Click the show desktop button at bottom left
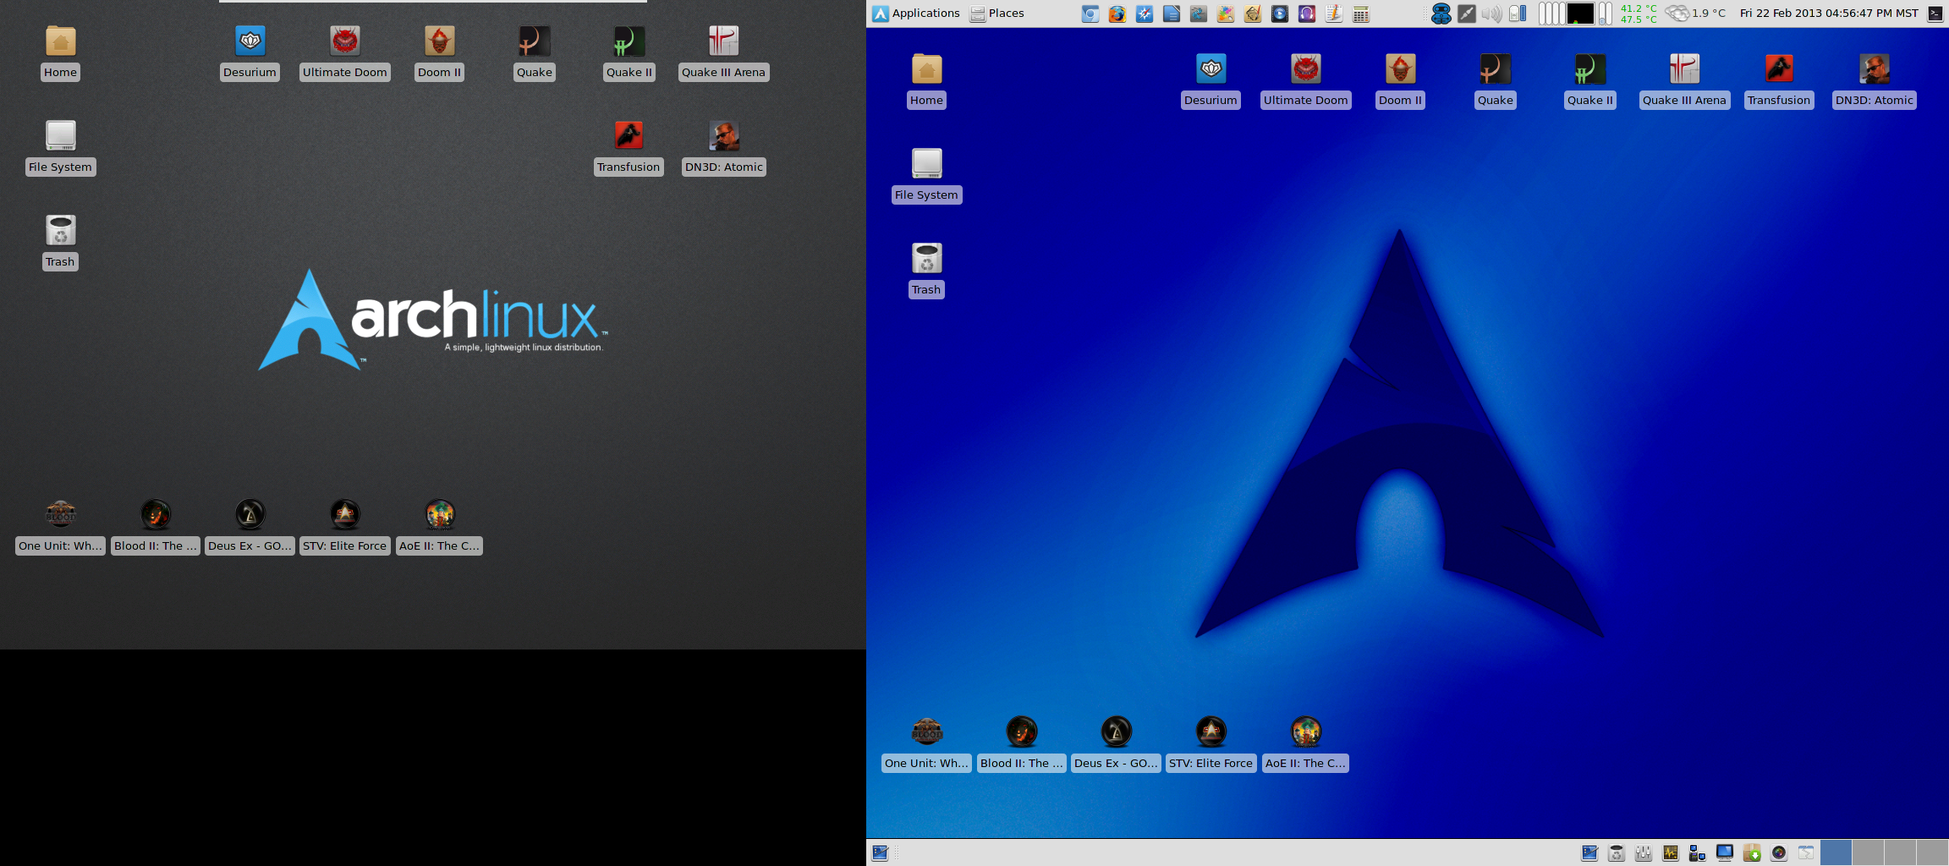The image size is (1949, 866). click(880, 852)
